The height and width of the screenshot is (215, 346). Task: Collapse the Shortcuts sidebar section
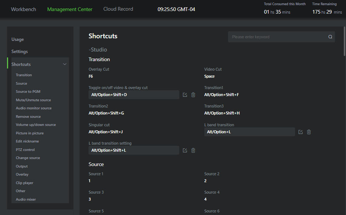tap(65, 64)
